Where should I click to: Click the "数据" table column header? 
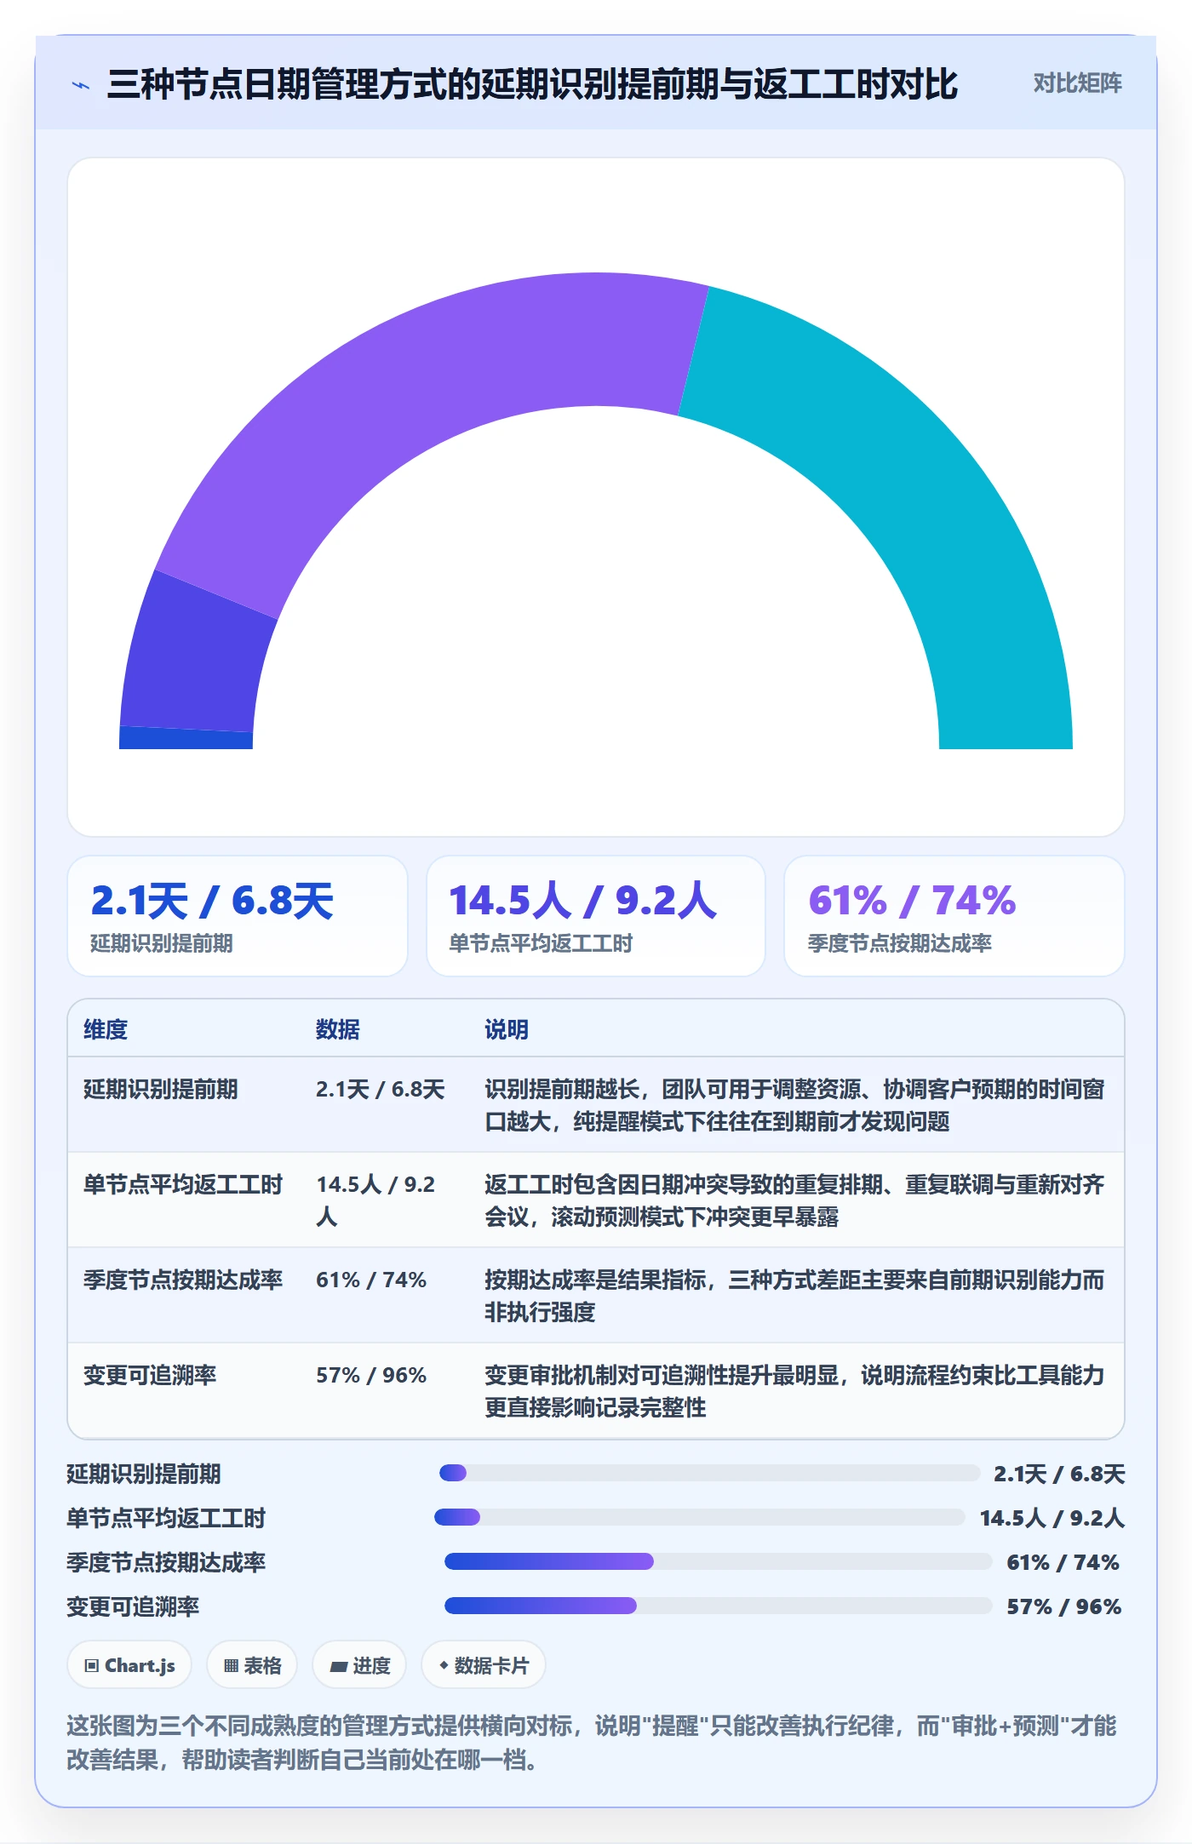click(338, 1029)
